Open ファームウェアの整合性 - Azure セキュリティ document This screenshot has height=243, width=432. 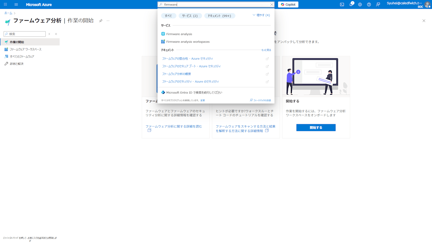187,59
